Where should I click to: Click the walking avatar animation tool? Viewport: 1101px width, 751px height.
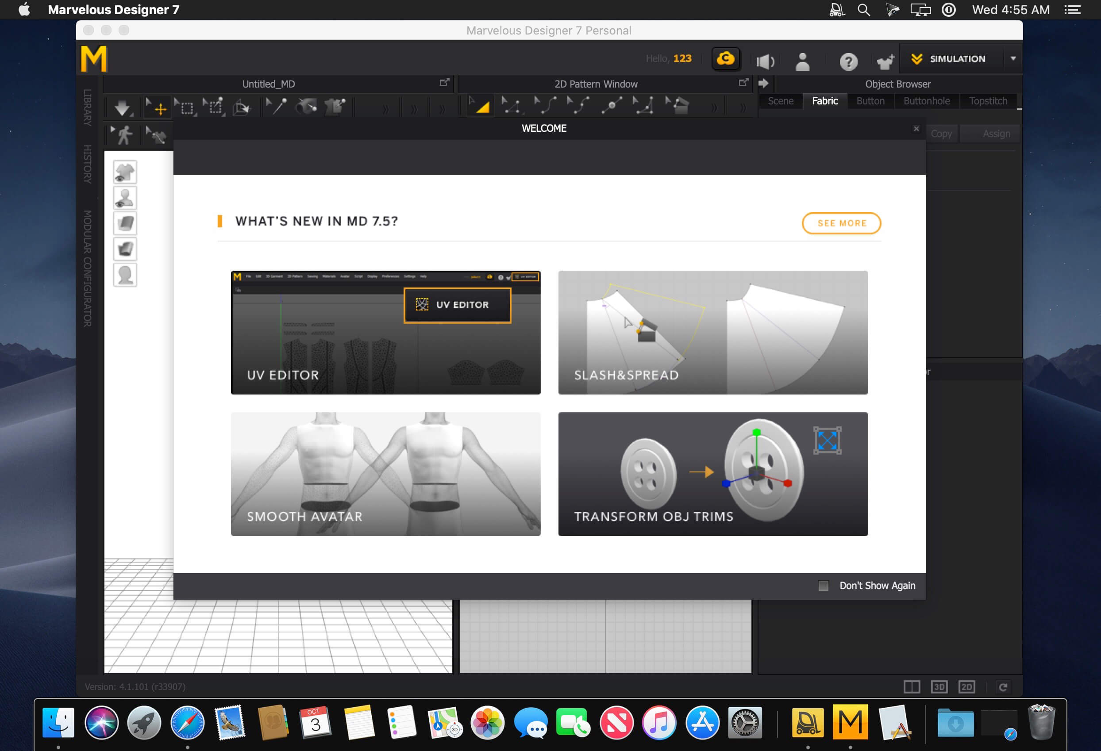pyautogui.click(x=122, y=135)
